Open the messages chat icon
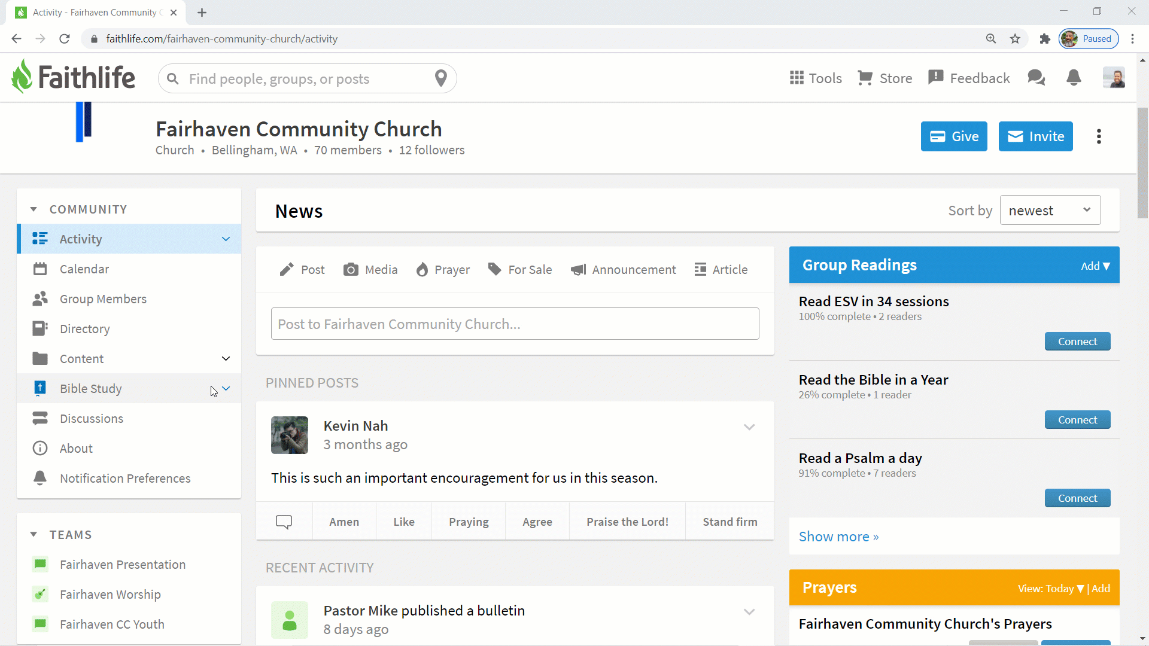This screenshot has height=646, width=1149. pos(1036,78)
